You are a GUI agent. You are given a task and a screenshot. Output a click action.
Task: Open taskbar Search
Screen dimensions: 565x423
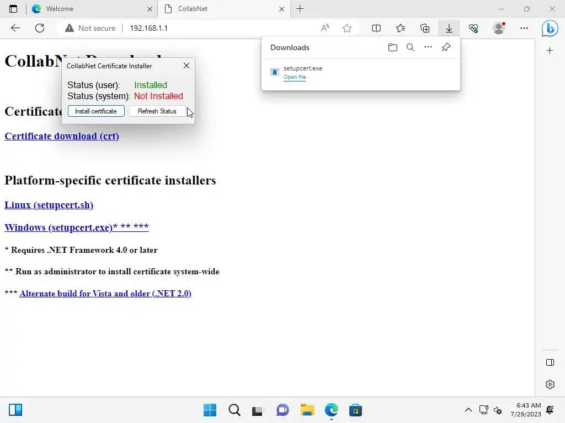pyautogui.click(x=234, y=410)
